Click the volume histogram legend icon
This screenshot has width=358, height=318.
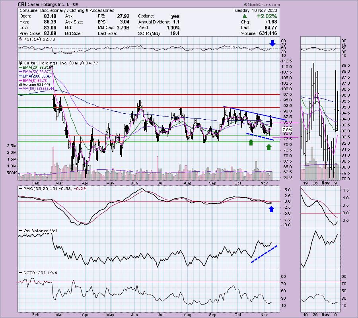pyautogui.click(x=20, y=84)
